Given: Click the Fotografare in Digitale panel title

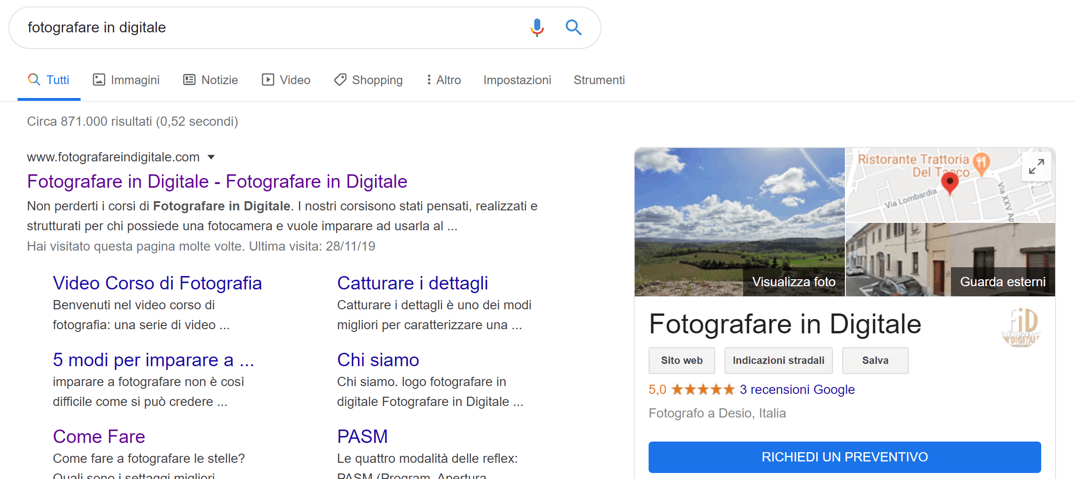Looking at the screenshot, I should [785, 324].
